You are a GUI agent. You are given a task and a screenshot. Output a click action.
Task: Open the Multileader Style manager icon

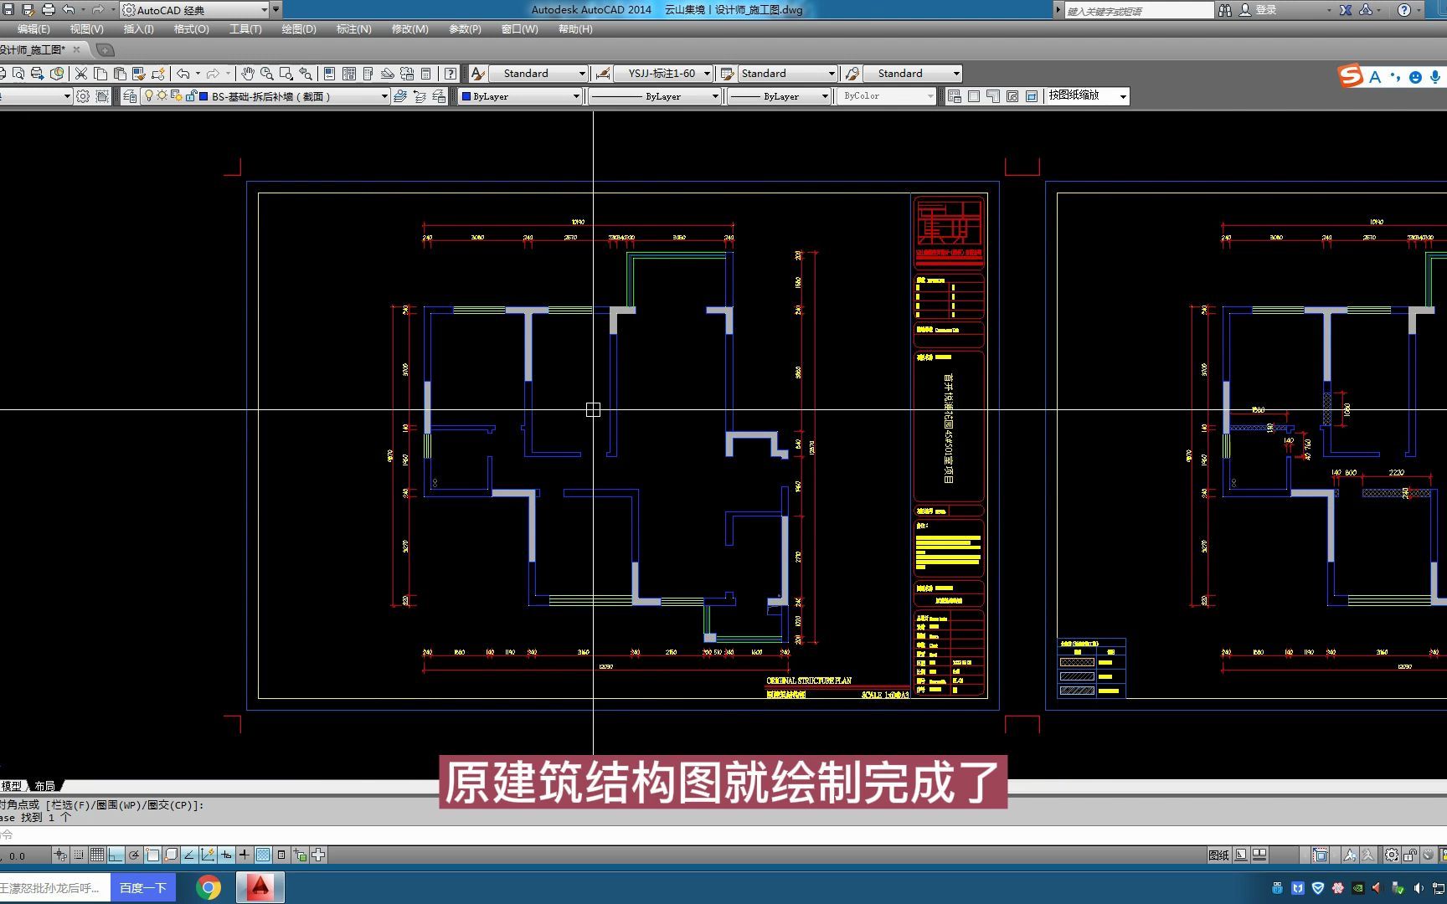click(x=852, y=74)
